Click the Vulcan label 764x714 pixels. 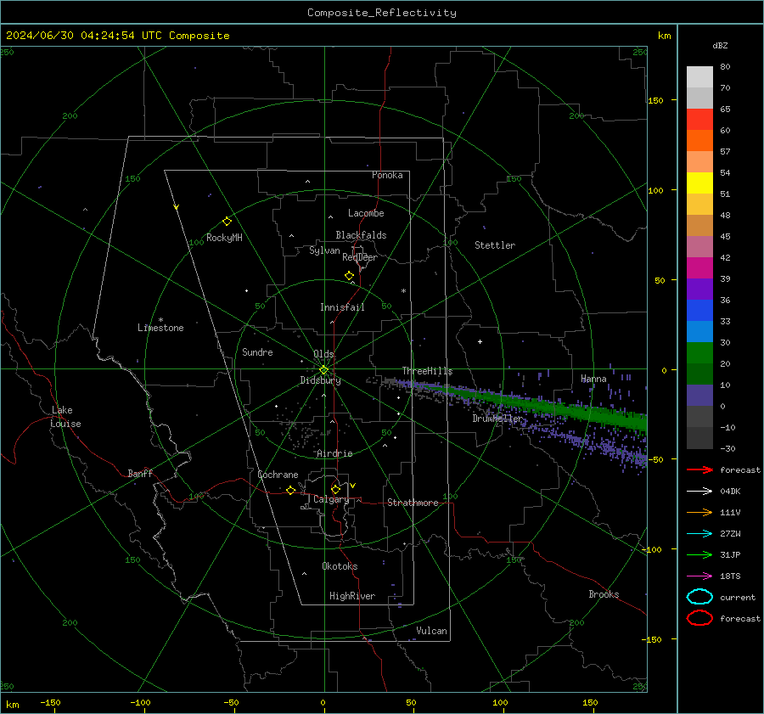coord(431,631)
